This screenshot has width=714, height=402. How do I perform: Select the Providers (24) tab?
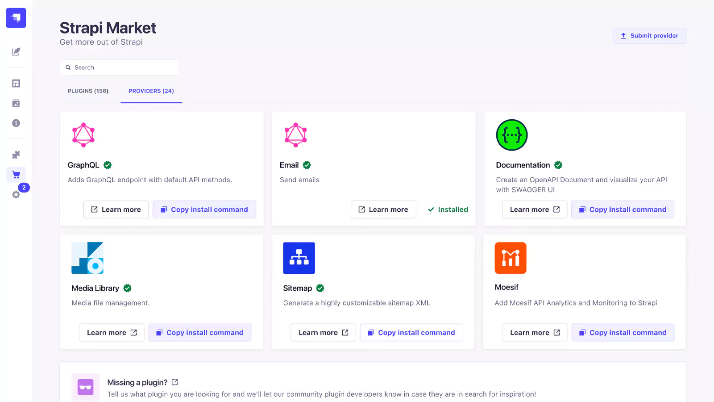(151, 91)
